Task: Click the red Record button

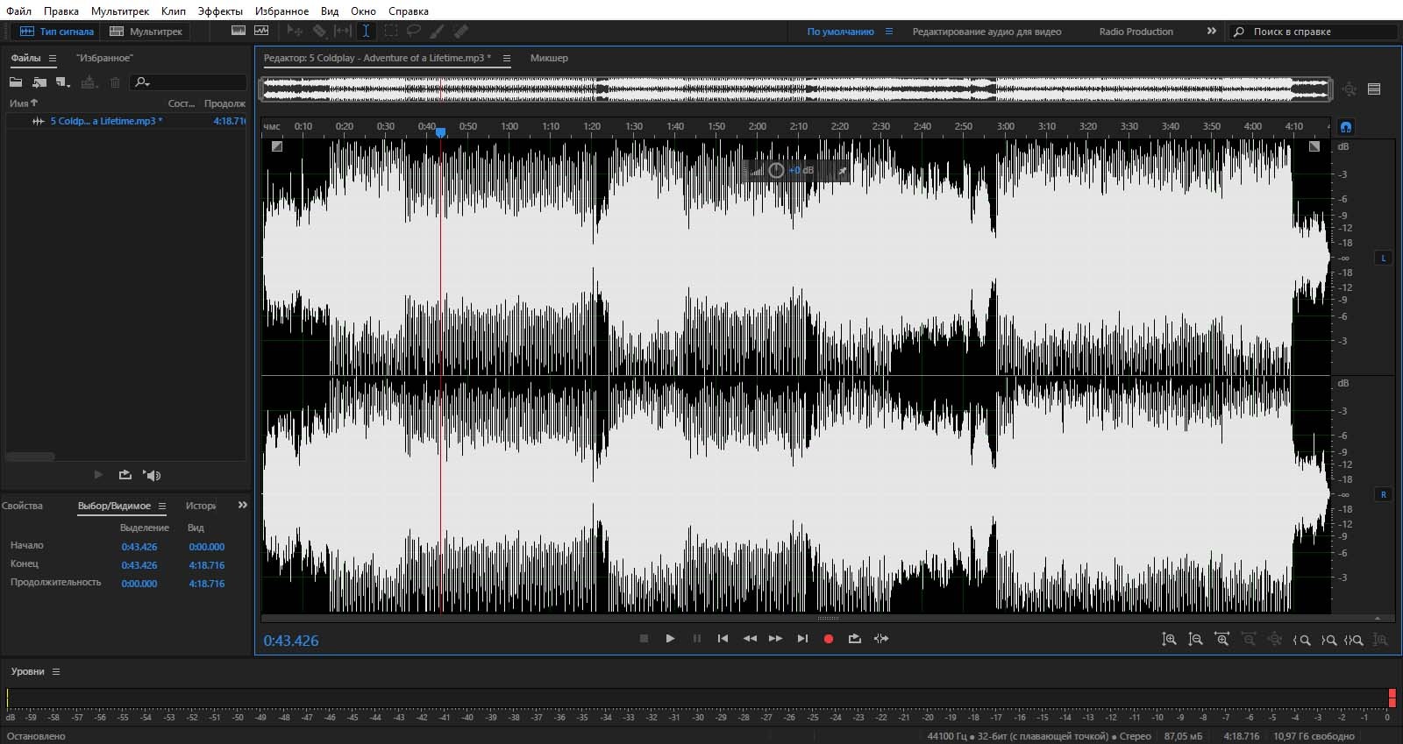Action: click(x=829, y=639)
